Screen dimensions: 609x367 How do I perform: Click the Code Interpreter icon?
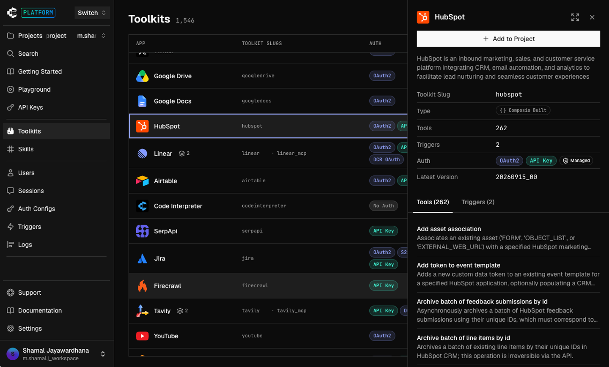coord(142,206)
